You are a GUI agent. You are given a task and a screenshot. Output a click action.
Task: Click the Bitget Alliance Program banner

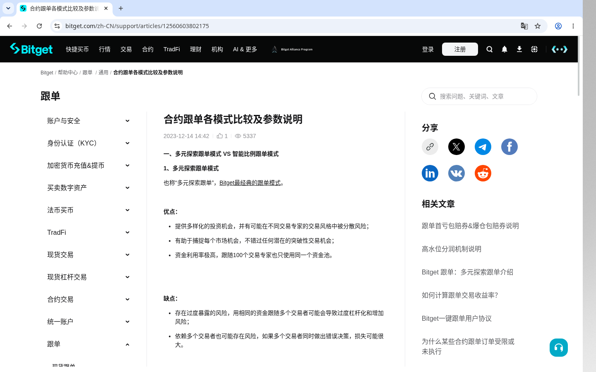(x=292, y=49)
